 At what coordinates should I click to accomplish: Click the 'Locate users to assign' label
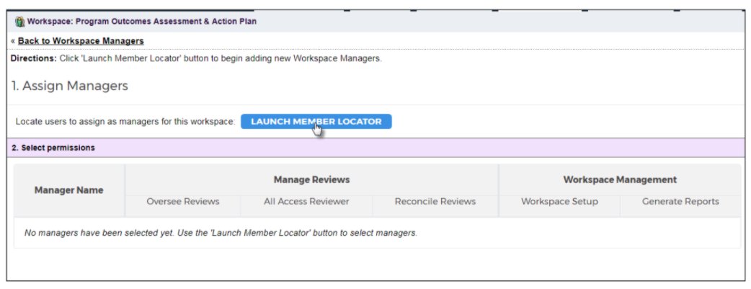[x=125, y=122]
